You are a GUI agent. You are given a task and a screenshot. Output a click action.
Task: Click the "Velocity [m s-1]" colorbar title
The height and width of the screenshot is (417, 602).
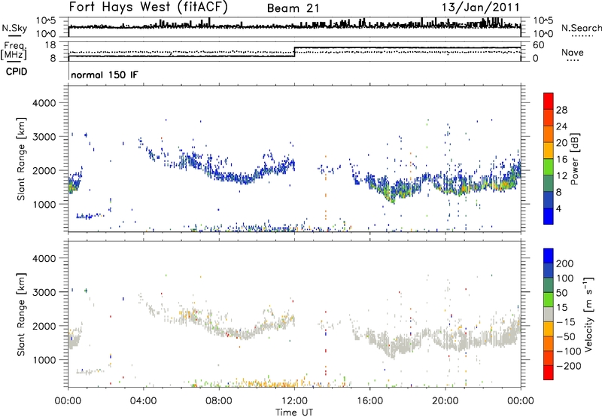[588, 315]
